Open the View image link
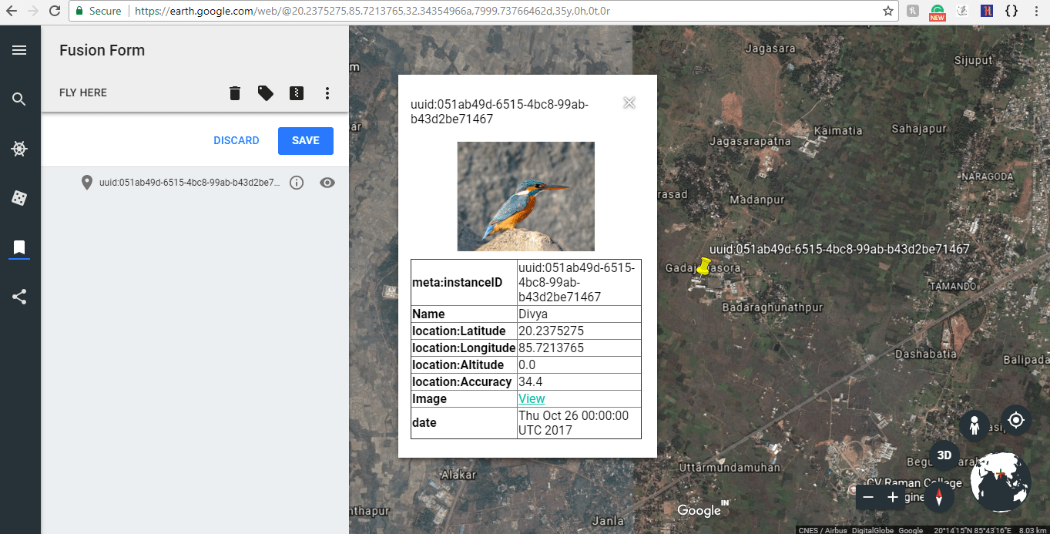 pyautogui.click(x=532, y=398)
